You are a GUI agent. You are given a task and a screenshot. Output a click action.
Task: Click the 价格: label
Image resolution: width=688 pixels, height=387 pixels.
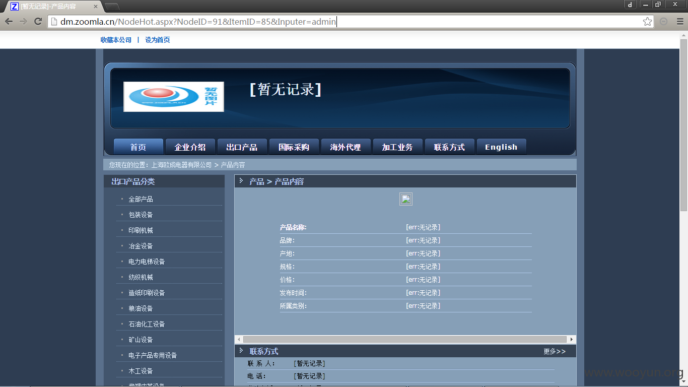point(287,280)
